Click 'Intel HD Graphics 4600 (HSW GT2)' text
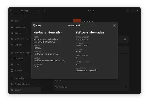 point(49,60)
